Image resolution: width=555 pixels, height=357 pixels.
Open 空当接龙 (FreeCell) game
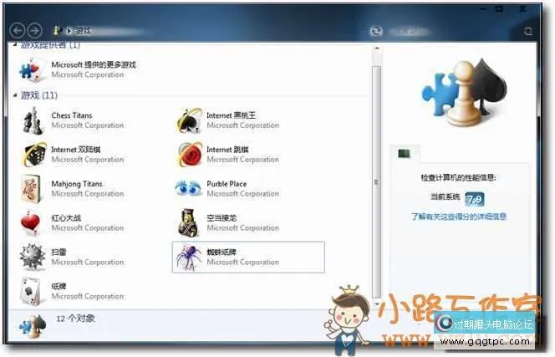(189, 223)
